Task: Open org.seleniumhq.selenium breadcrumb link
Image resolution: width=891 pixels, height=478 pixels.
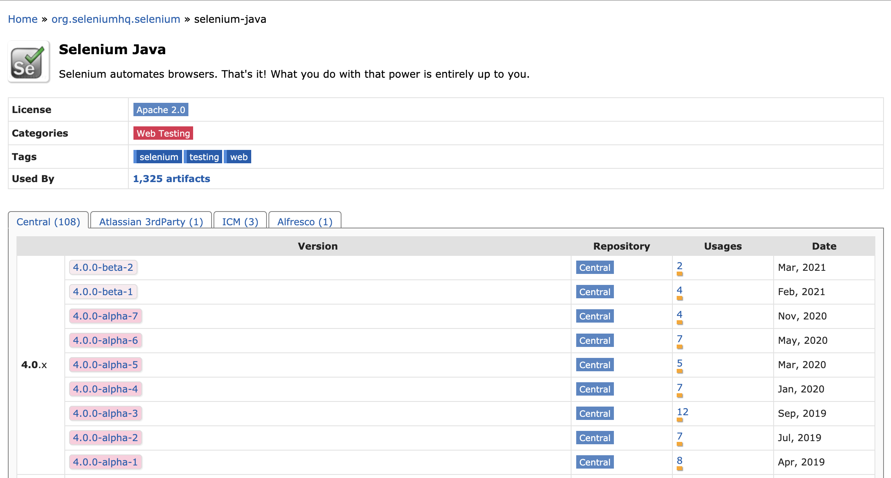Action: (116, 19)
